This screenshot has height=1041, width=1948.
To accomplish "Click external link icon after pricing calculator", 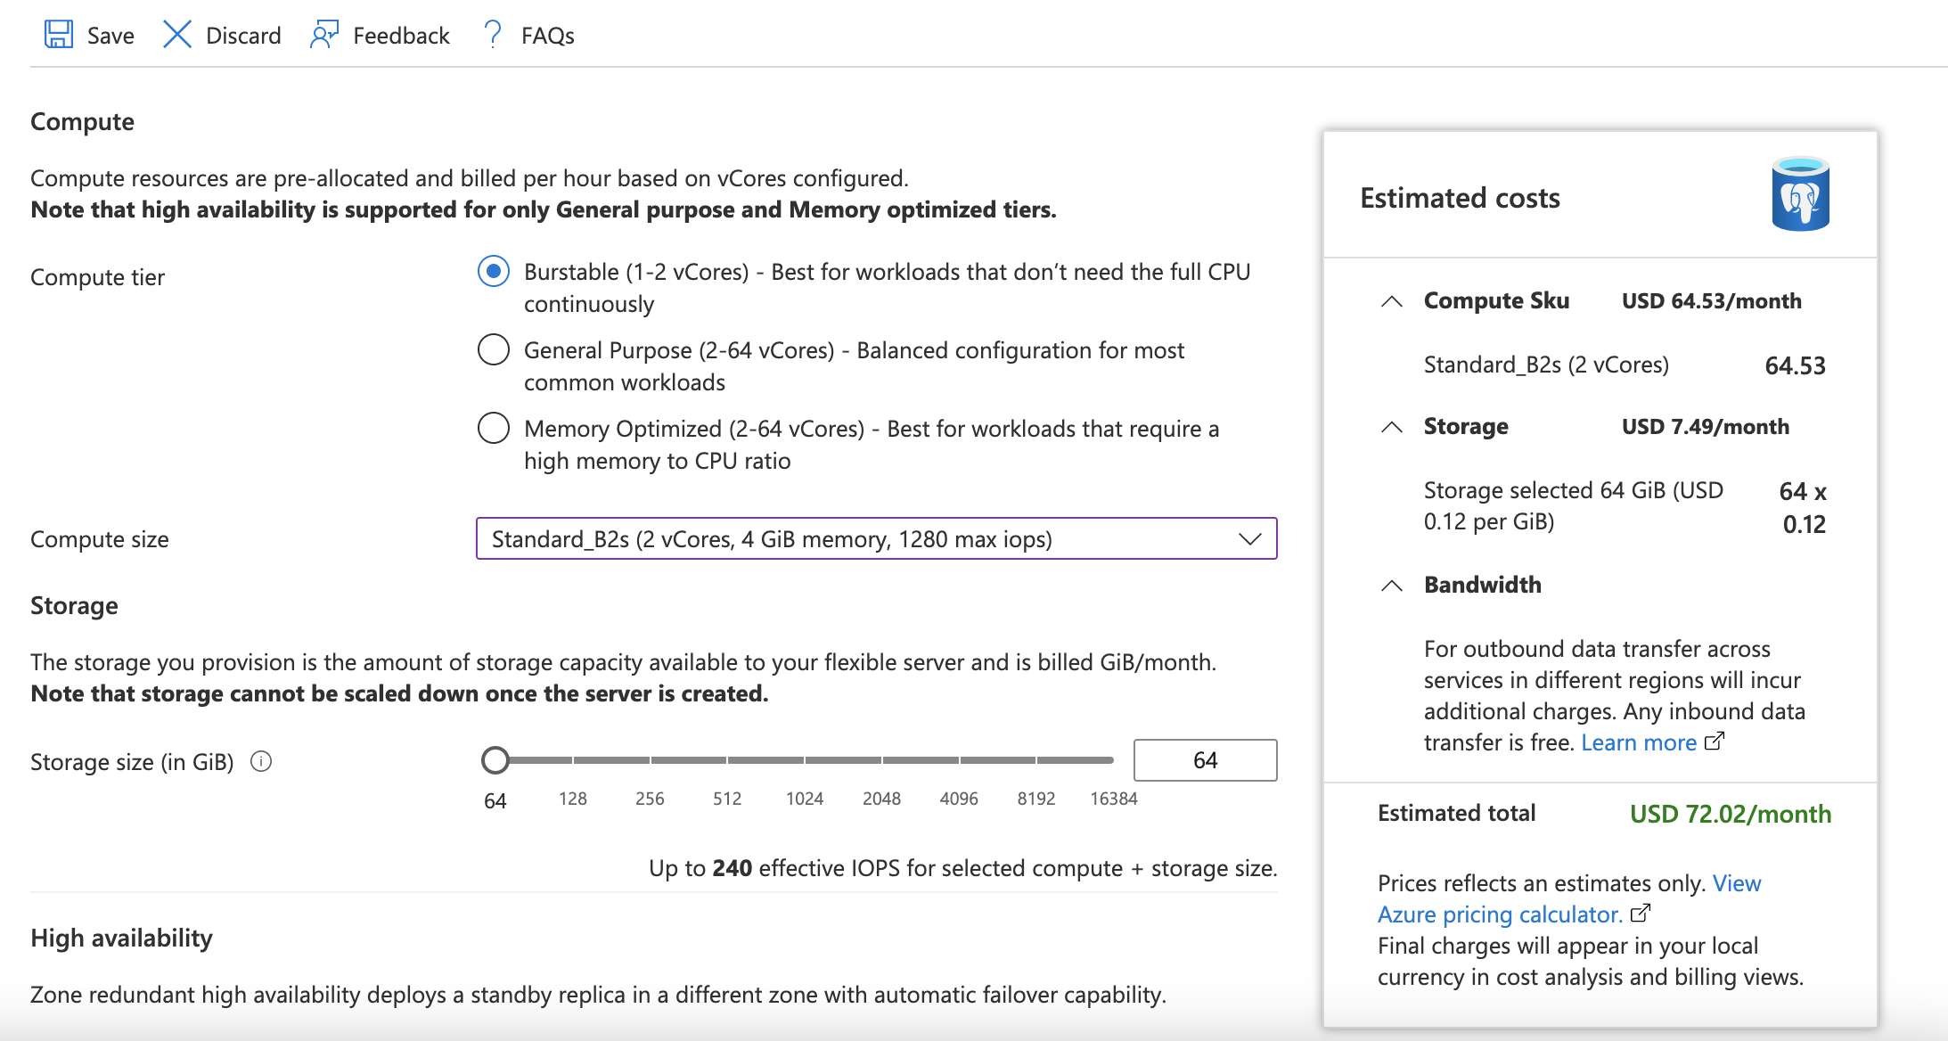I will pyautogui.click(x=1641, y=914).
